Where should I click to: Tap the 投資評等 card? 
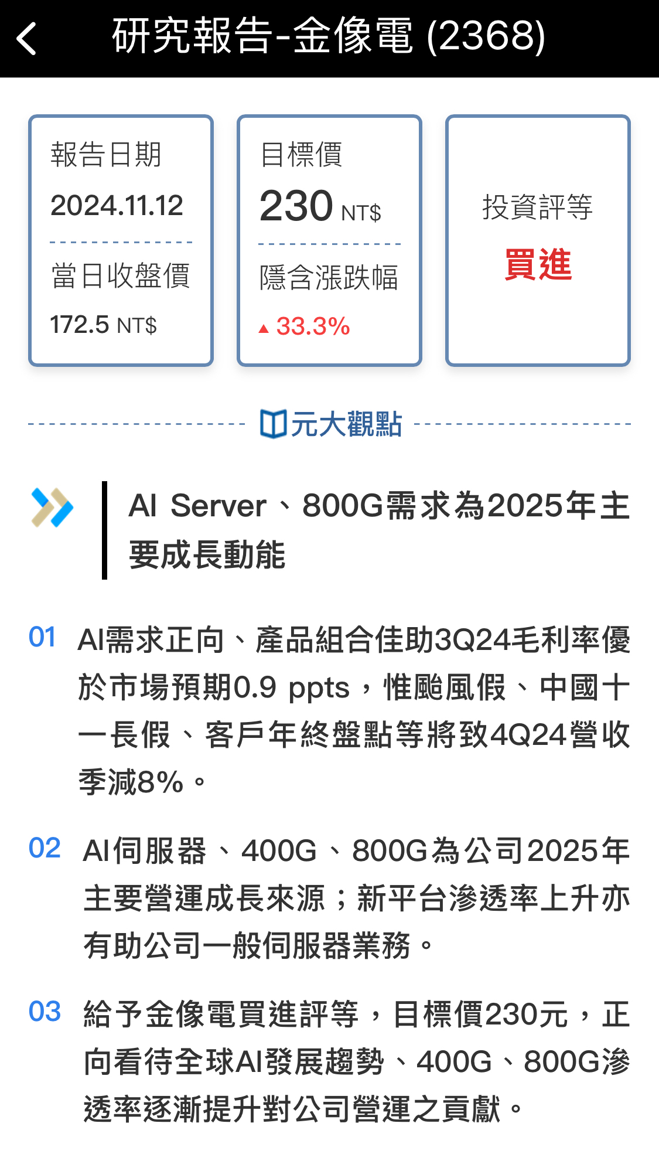[538, 240]
